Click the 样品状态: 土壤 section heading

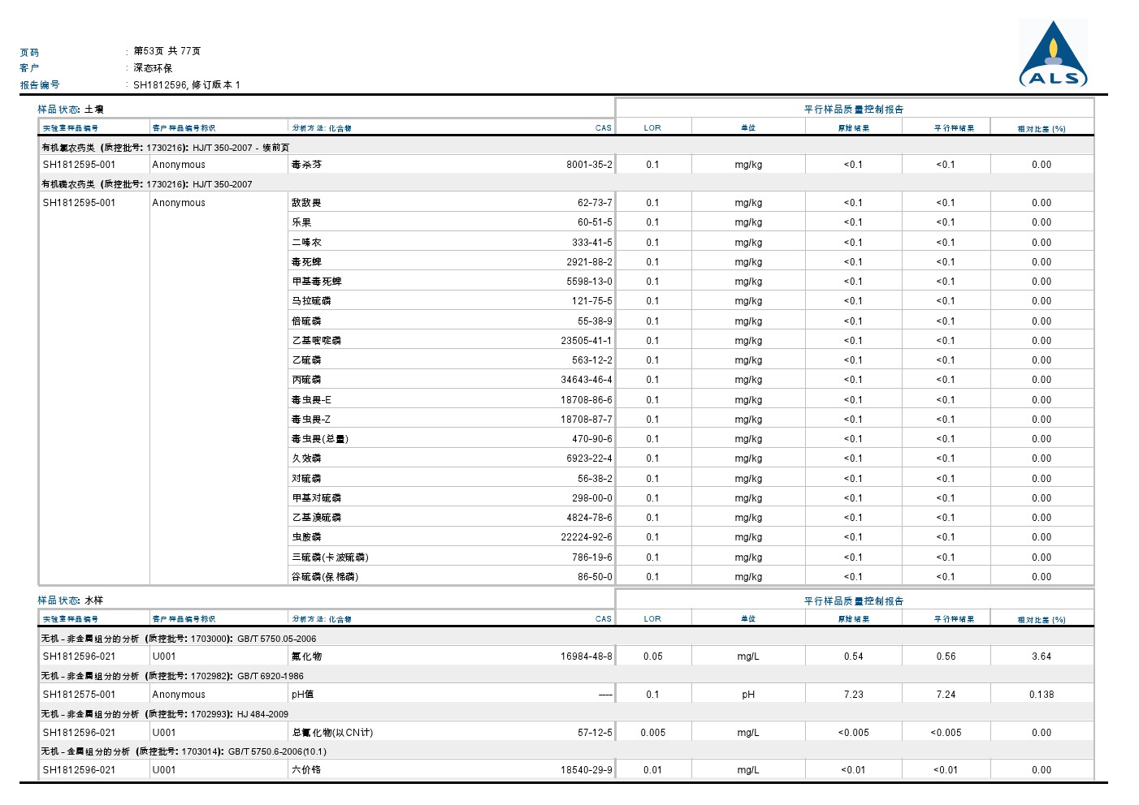pyautogui.click(x=71, y=110)
